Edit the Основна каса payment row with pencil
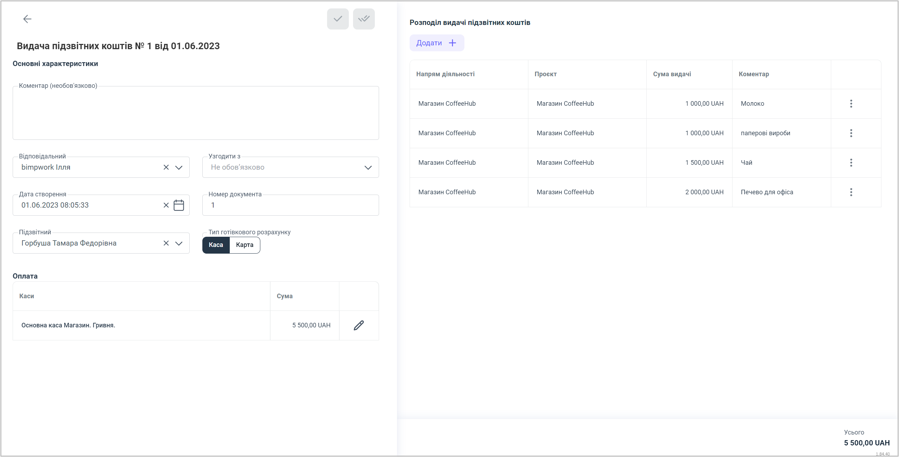The height and width of the screenshot is (457, 899). tap(359, 325)
